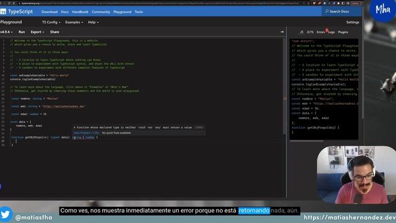Click highlighted subtitle word 'retornando'
Screen dimensions: 396x223
(254, 211)
